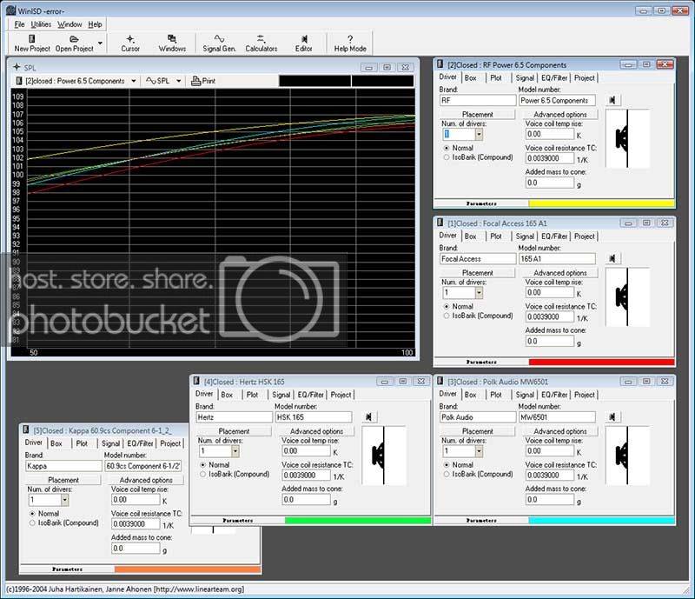Viewport: 695px width, 599px height.
Task: Click Advanced options in Polk Audio window
Action: (560, 431)
